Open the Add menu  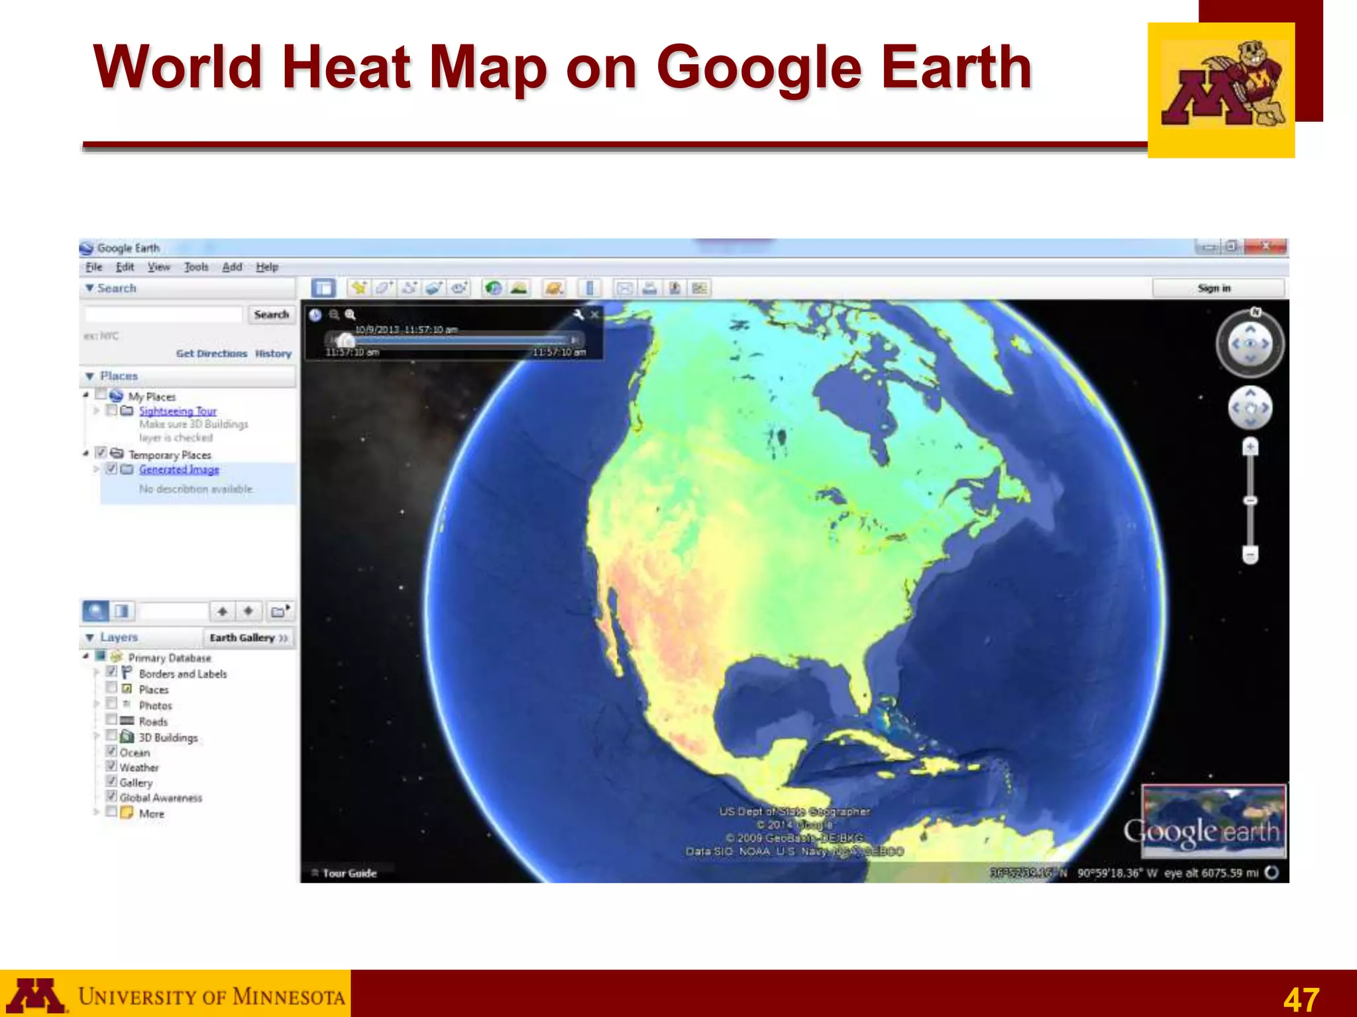click(x=232, y=267)
